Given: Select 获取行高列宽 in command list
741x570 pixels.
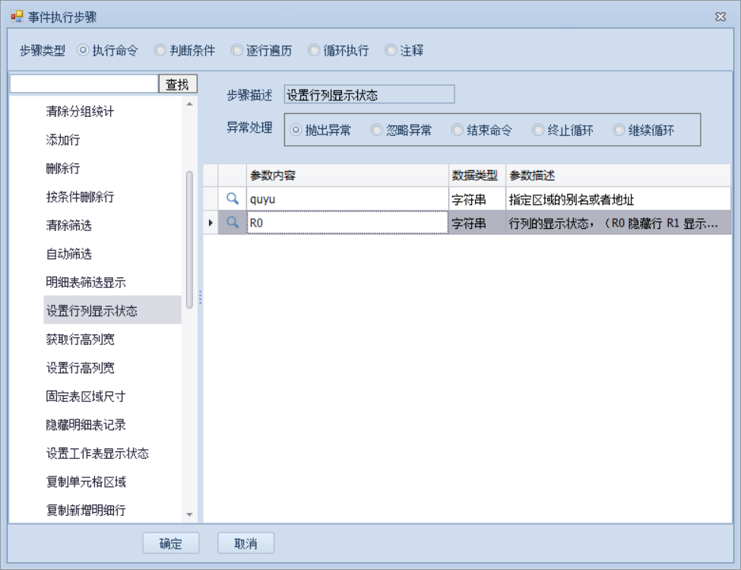Looking at the screenshot, I should point(81,339).
